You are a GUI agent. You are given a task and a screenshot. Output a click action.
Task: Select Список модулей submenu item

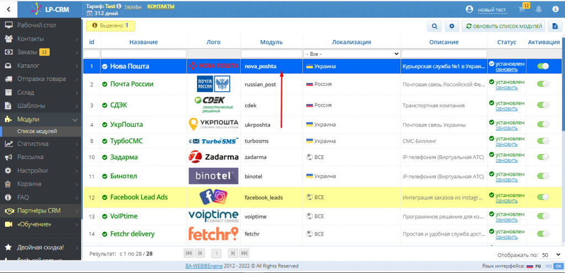41,132
